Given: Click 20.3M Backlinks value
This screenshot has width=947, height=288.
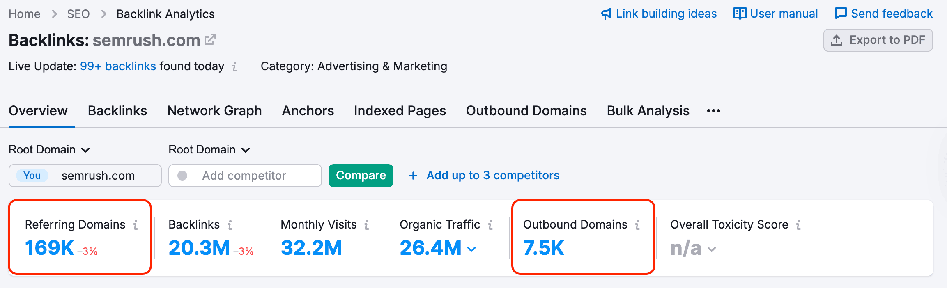Looking at the screenshot, I should 199,248.
